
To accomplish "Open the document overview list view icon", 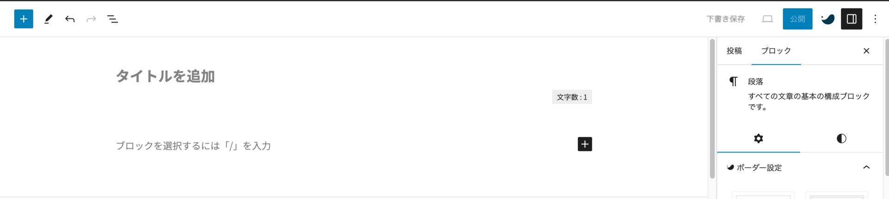I will click(x=113, y=19).
